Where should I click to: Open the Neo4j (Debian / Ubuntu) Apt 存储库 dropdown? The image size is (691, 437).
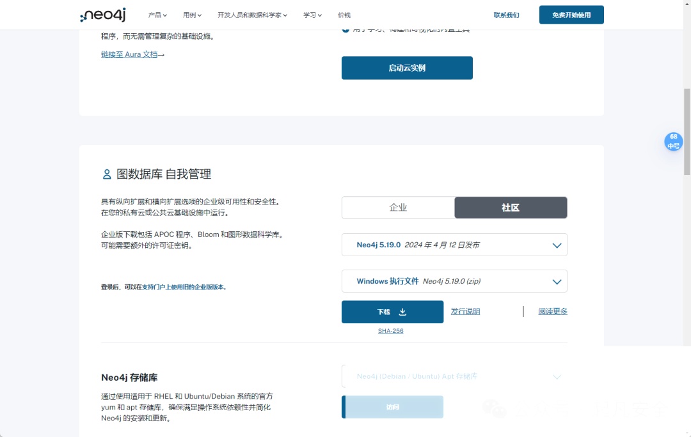[x=454, y=376]
